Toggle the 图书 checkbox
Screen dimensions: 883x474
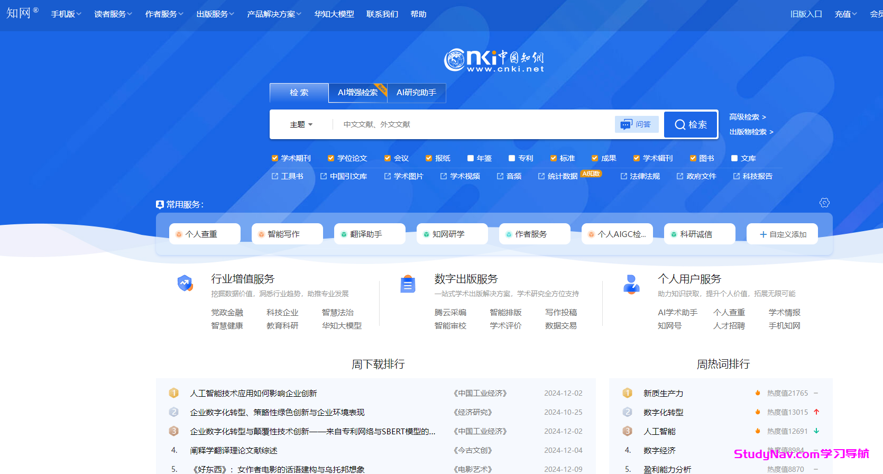click(693, 158)
